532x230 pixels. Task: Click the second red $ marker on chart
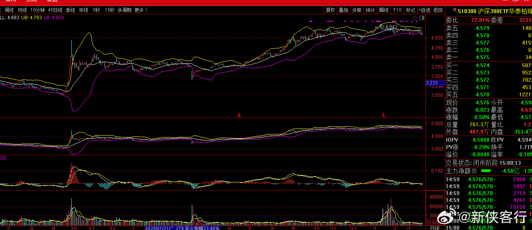pyautogui.click(x=383, y=115)
